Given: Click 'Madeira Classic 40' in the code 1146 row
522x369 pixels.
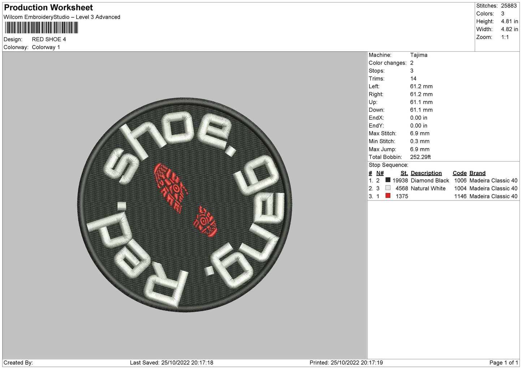Looking at the screenshot, I should click(493, 197).
